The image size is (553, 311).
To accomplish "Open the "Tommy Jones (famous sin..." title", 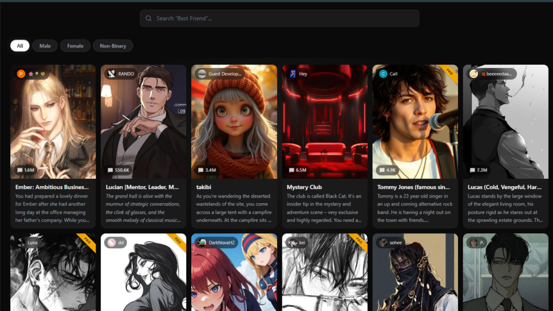I will [x=413, y=187].
